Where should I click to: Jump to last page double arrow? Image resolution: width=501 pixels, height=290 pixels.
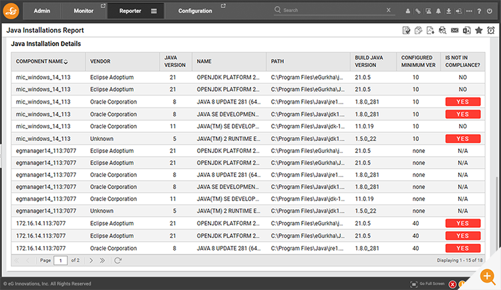point(102,261)
